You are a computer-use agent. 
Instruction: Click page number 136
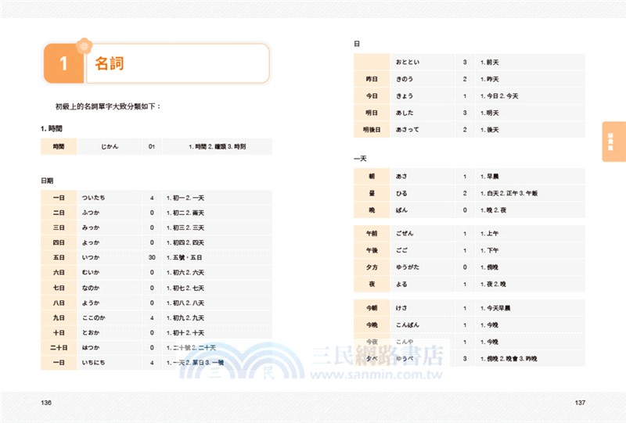click(x=46, y=403)
